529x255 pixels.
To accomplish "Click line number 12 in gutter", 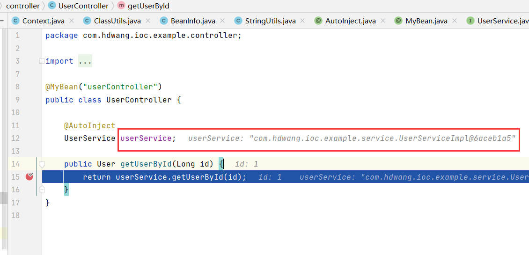I will pos(15,138).
